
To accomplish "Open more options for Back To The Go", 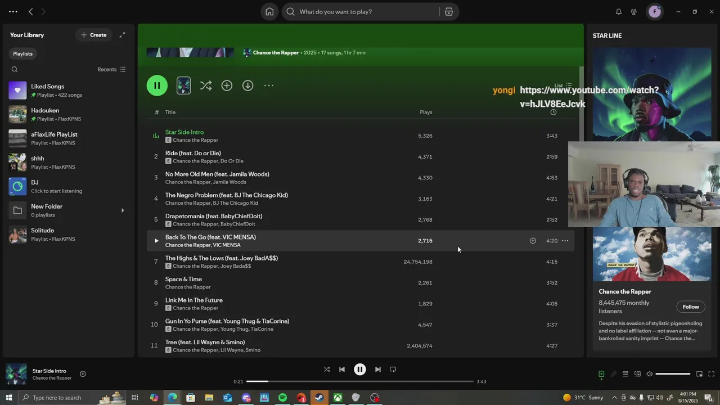I will pyautogui.click(x=565, y=241).
